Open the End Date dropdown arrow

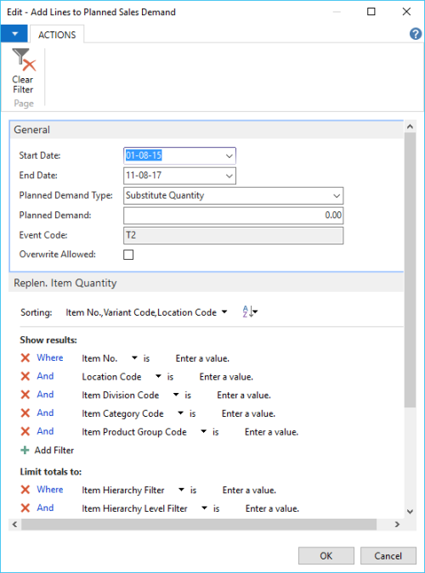click(x=229, y=176)
